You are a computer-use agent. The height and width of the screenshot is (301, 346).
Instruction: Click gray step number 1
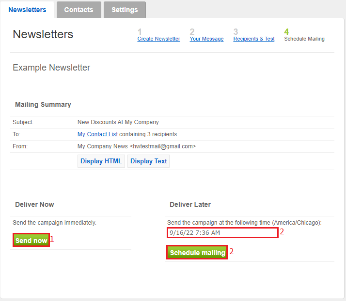tap(140, 32)
